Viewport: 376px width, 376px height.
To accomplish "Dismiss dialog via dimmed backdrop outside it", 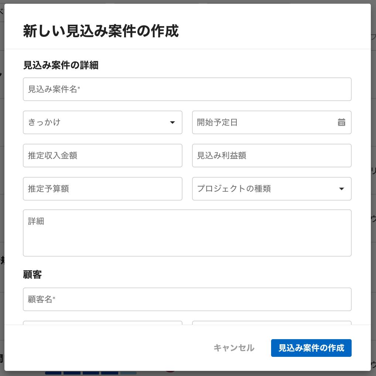I will pos(2,192).
